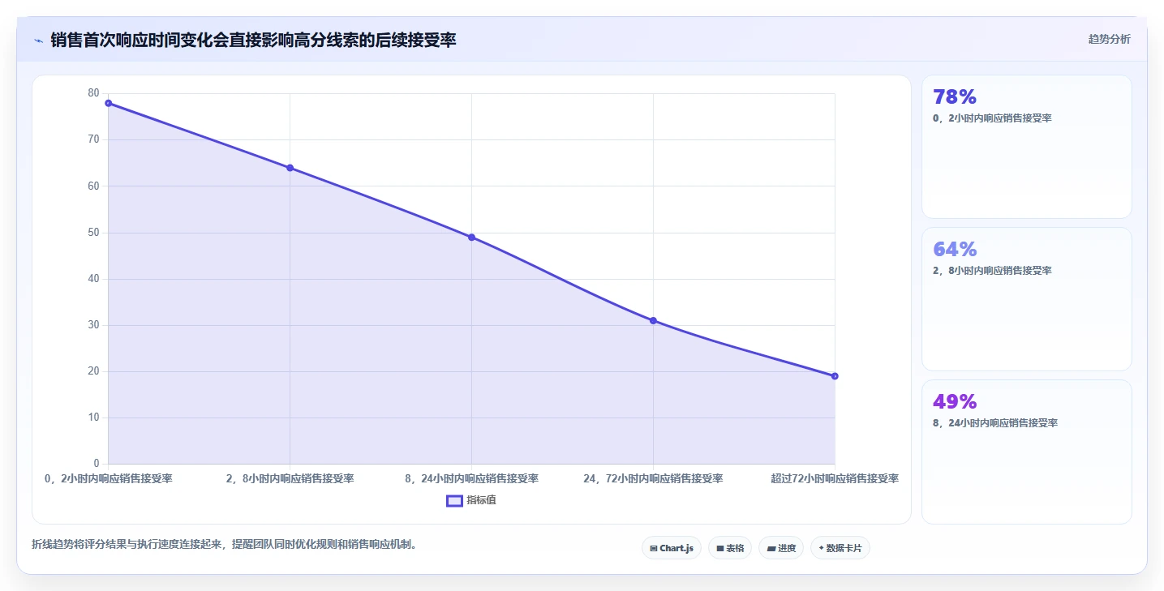
Task: Toggle the 指标值 legend item
Action: click(x=471, y=500)
